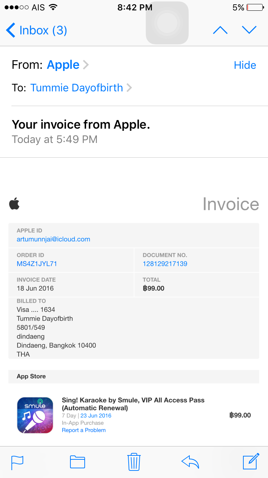The width and height of the screenshot is (268, 478).
Task: Tap the Smule app thumbnail
Action: (35, 415)
